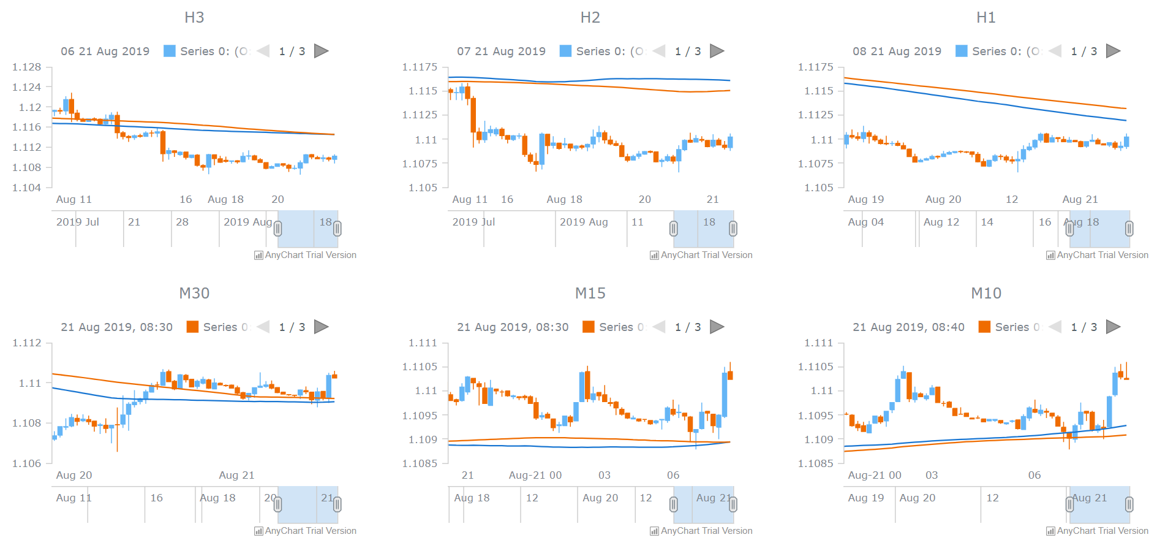Toggle Series 0 visibility in the H3 legend

[x=168, y=51]
